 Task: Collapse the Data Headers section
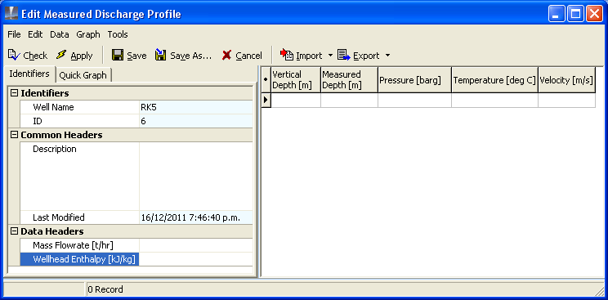(15, 231)
